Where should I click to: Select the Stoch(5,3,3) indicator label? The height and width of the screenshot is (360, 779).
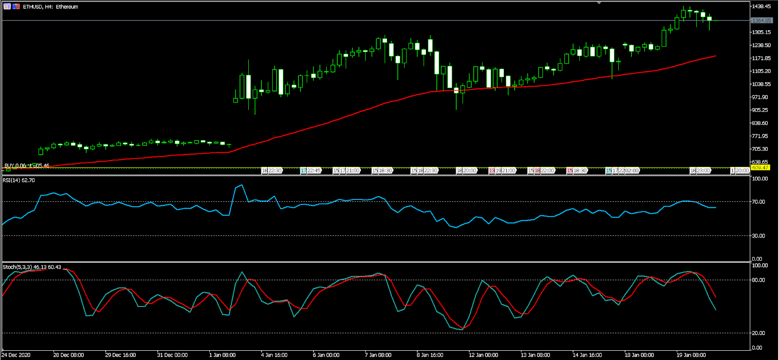tap(32, 267)
